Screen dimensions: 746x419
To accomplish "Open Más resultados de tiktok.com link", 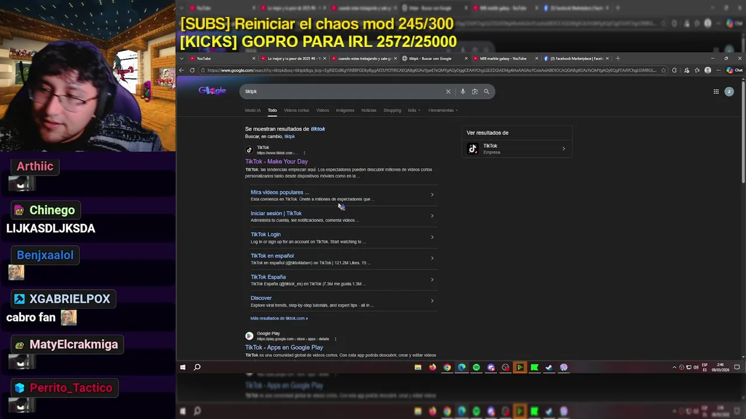I will [x=279, y=318].
